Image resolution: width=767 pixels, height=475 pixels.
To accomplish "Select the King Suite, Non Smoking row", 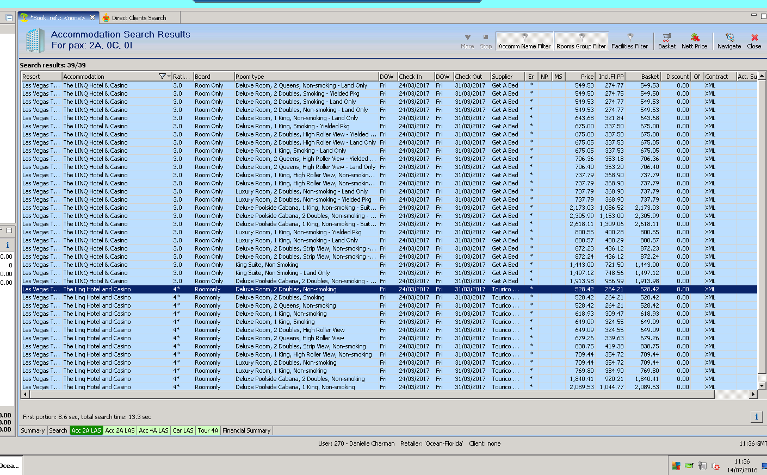I will [267, 265].
